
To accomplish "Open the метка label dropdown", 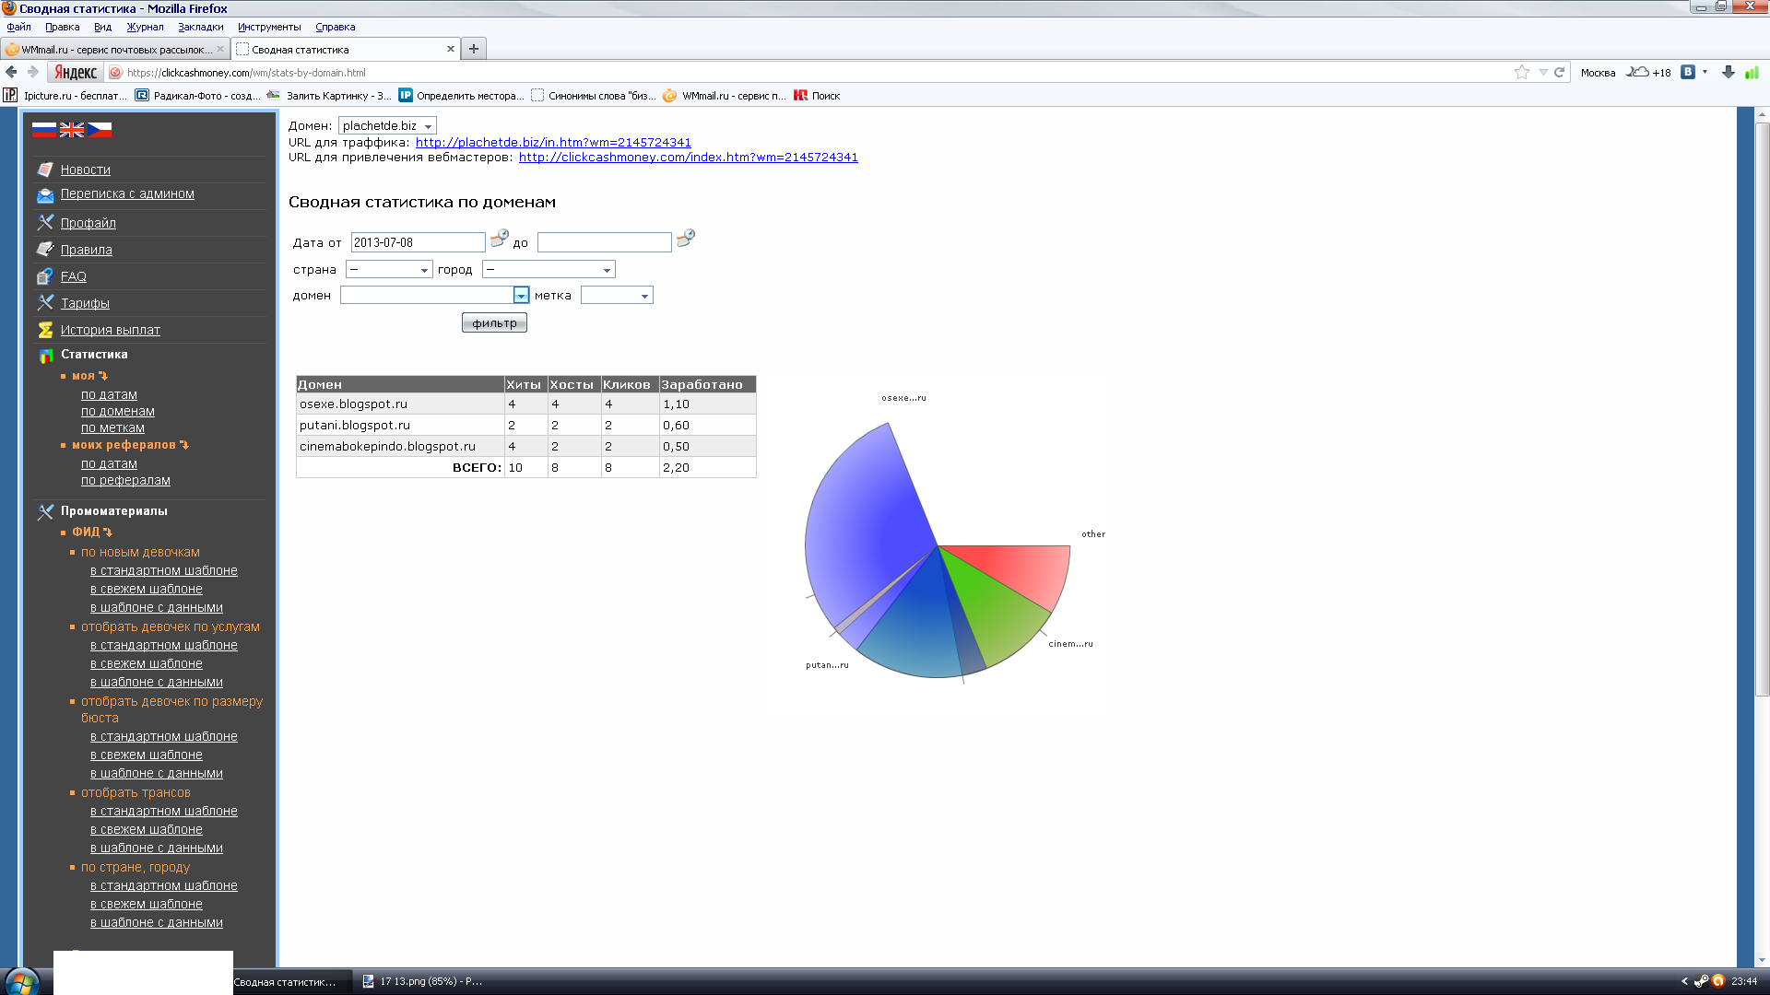I will (x=617, y=295).
